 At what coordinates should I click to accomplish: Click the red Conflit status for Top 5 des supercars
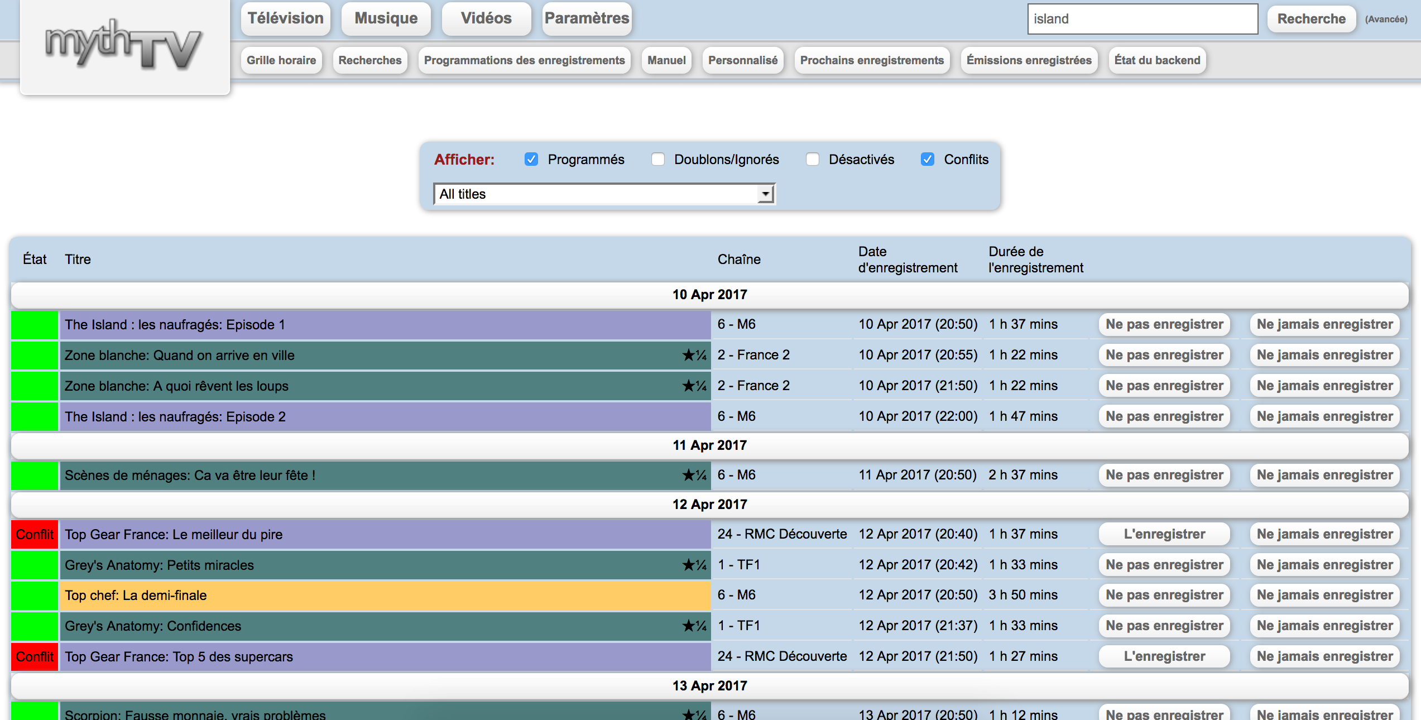tap(35, 657)
